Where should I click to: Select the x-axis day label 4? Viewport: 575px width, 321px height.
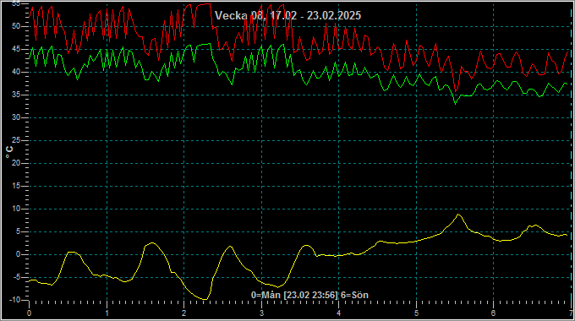pos(339,313)
